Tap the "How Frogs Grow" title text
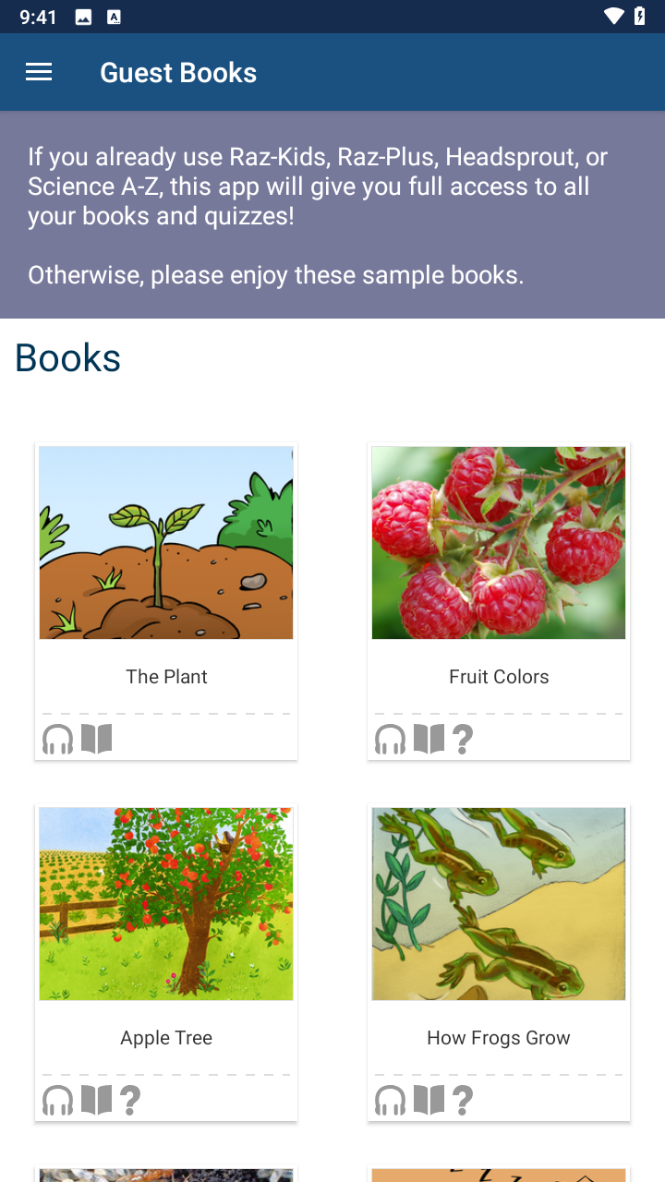This screenshot has width=665, height=1182. pos(499,1038)
